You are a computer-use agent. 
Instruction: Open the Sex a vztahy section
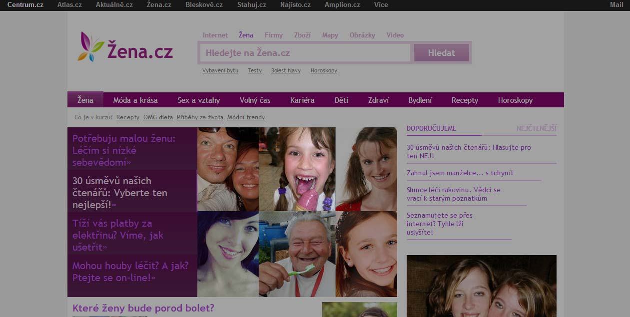[199, 100]
